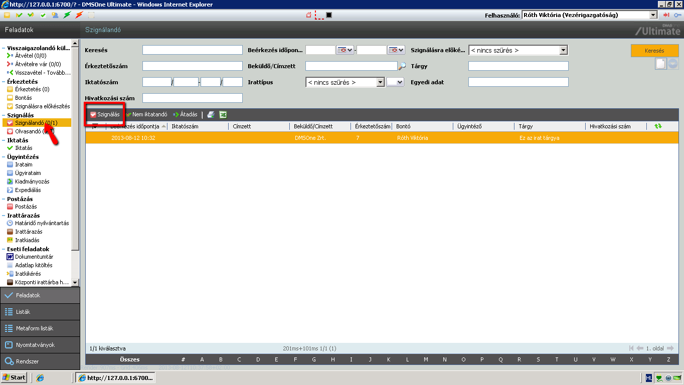Collapse the Érkeztetés group in sidebar
This screenshot has height=385, width=684.
click(4, 82)
